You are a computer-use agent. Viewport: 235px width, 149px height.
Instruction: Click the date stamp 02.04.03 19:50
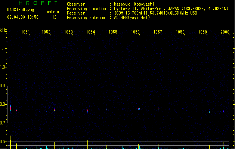(x=23, y=17)
